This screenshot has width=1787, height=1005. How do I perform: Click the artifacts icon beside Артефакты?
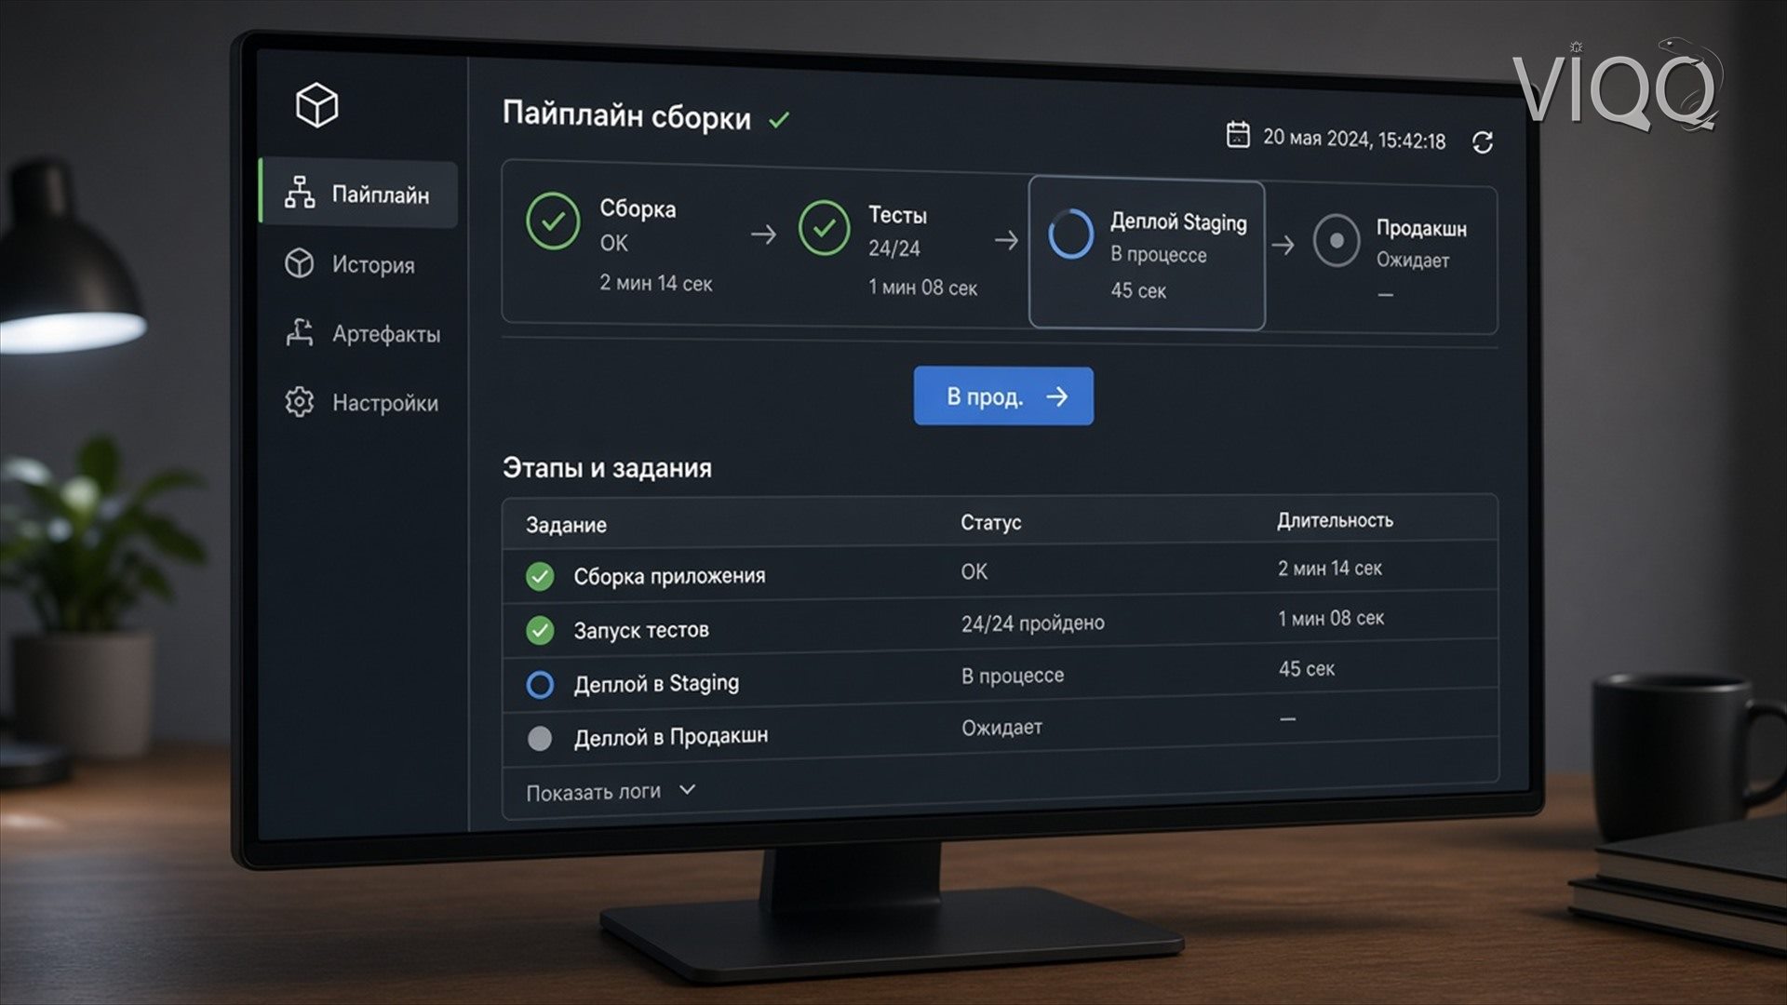299,332
